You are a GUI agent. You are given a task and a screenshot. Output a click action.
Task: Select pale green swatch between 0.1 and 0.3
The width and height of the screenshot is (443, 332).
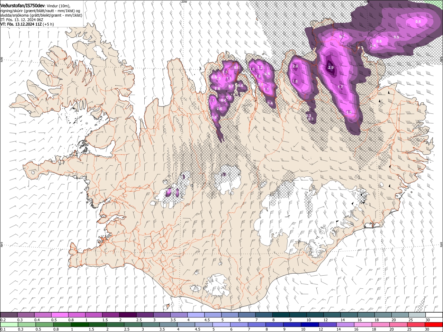click(9, 324)
